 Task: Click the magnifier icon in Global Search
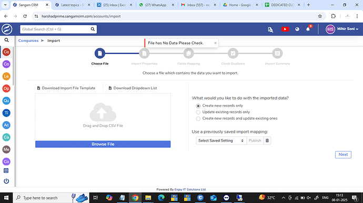[x=93, y=29]
